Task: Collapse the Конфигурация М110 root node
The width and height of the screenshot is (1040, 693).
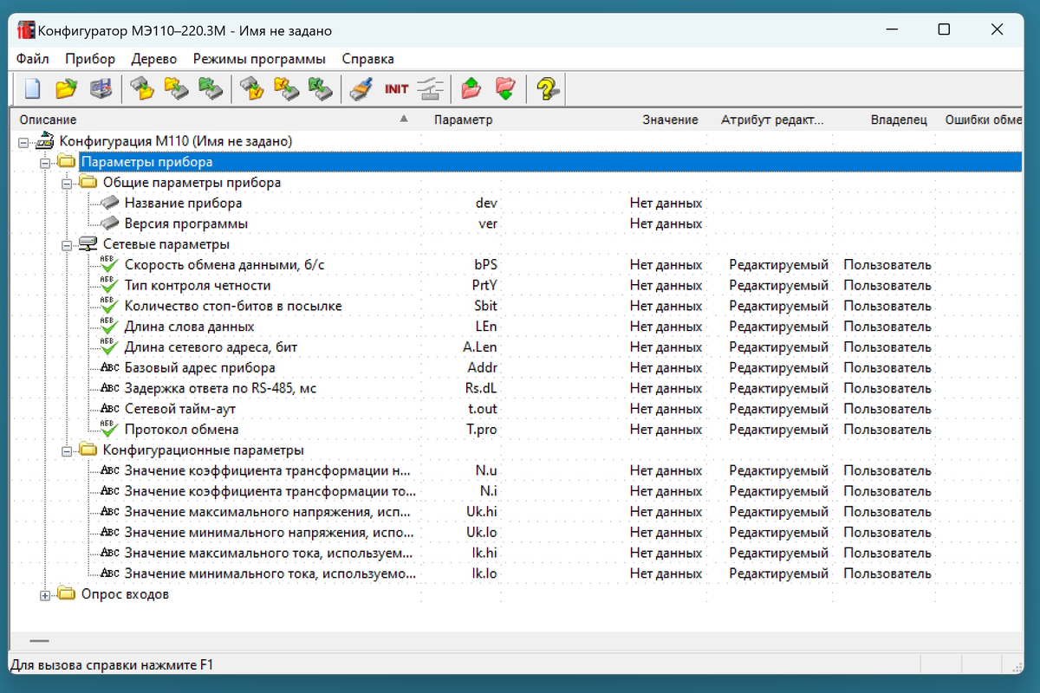Action: click(x=23, y=142)
